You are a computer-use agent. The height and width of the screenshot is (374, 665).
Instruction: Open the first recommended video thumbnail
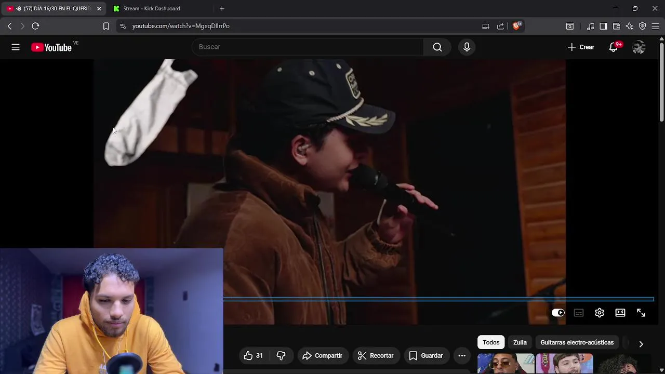506,364
